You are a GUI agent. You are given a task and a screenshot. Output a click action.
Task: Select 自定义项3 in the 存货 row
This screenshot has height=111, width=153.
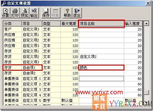(32, 62)
